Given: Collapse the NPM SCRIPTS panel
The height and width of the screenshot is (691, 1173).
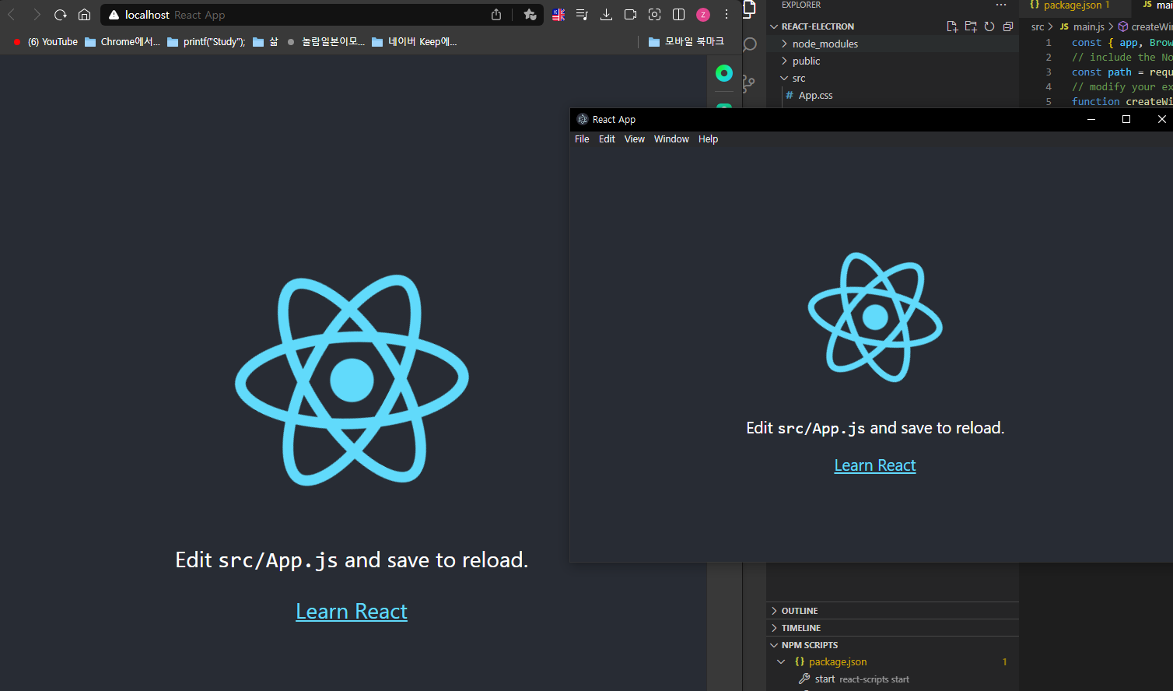Looking at the screenshot, I should pos(893,645).
